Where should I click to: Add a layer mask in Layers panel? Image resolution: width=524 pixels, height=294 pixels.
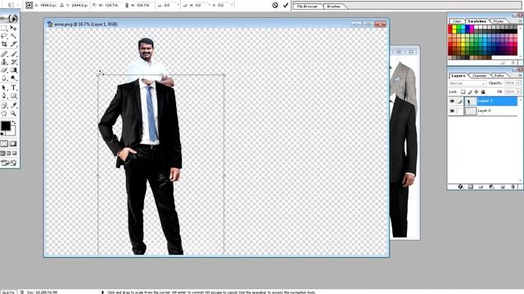tap(471, 187)
